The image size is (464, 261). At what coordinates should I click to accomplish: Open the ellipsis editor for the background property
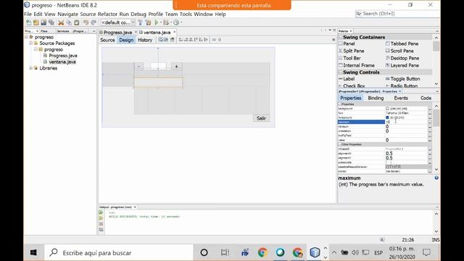(x=430, y=109)
